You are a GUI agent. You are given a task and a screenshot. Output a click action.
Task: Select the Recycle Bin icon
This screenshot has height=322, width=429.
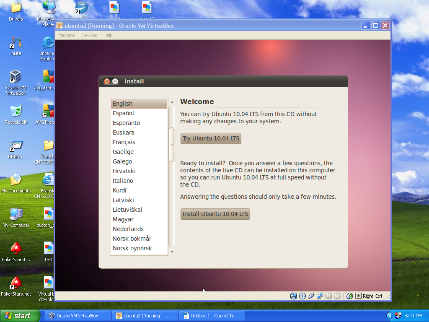coord(16,114)
